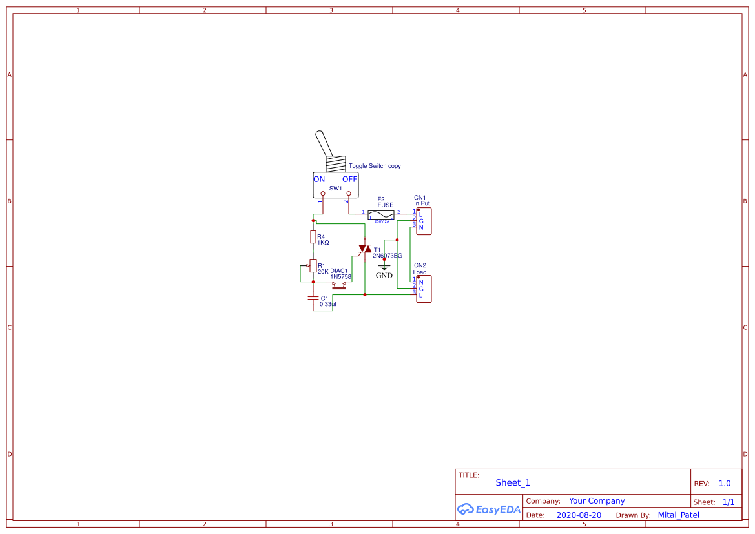Image resolution: width=755 pixels, height=534 pixels.
Task: Click the Sheet_1 title text
Action: pos(512,482)
